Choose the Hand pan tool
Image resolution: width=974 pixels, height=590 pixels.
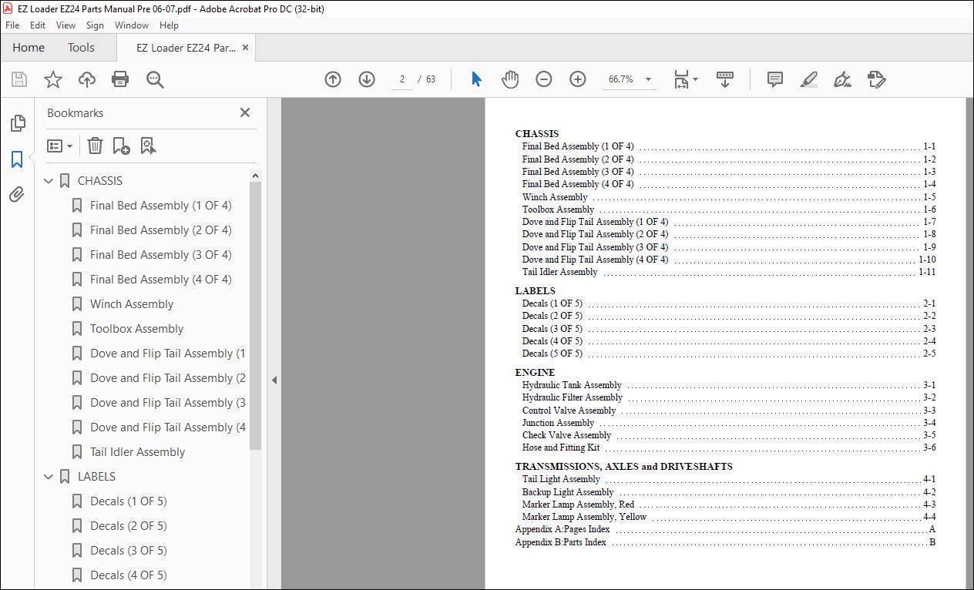pyautogui.click(x=510, y=79)
